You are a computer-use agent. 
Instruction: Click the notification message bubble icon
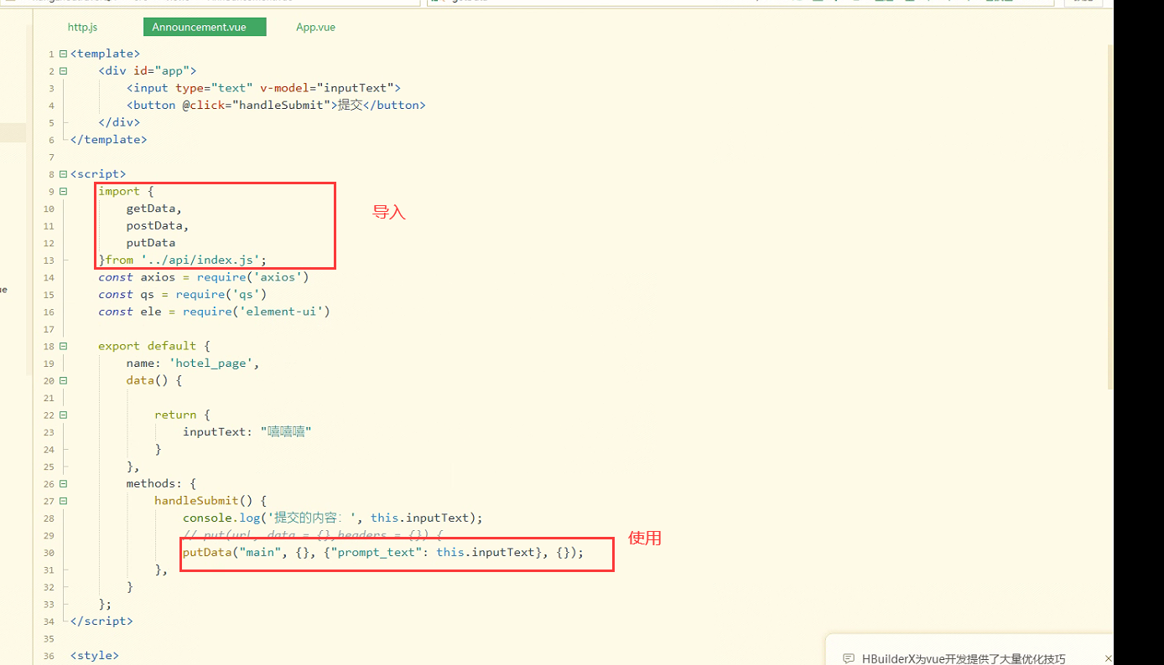[x=849, y=658]
